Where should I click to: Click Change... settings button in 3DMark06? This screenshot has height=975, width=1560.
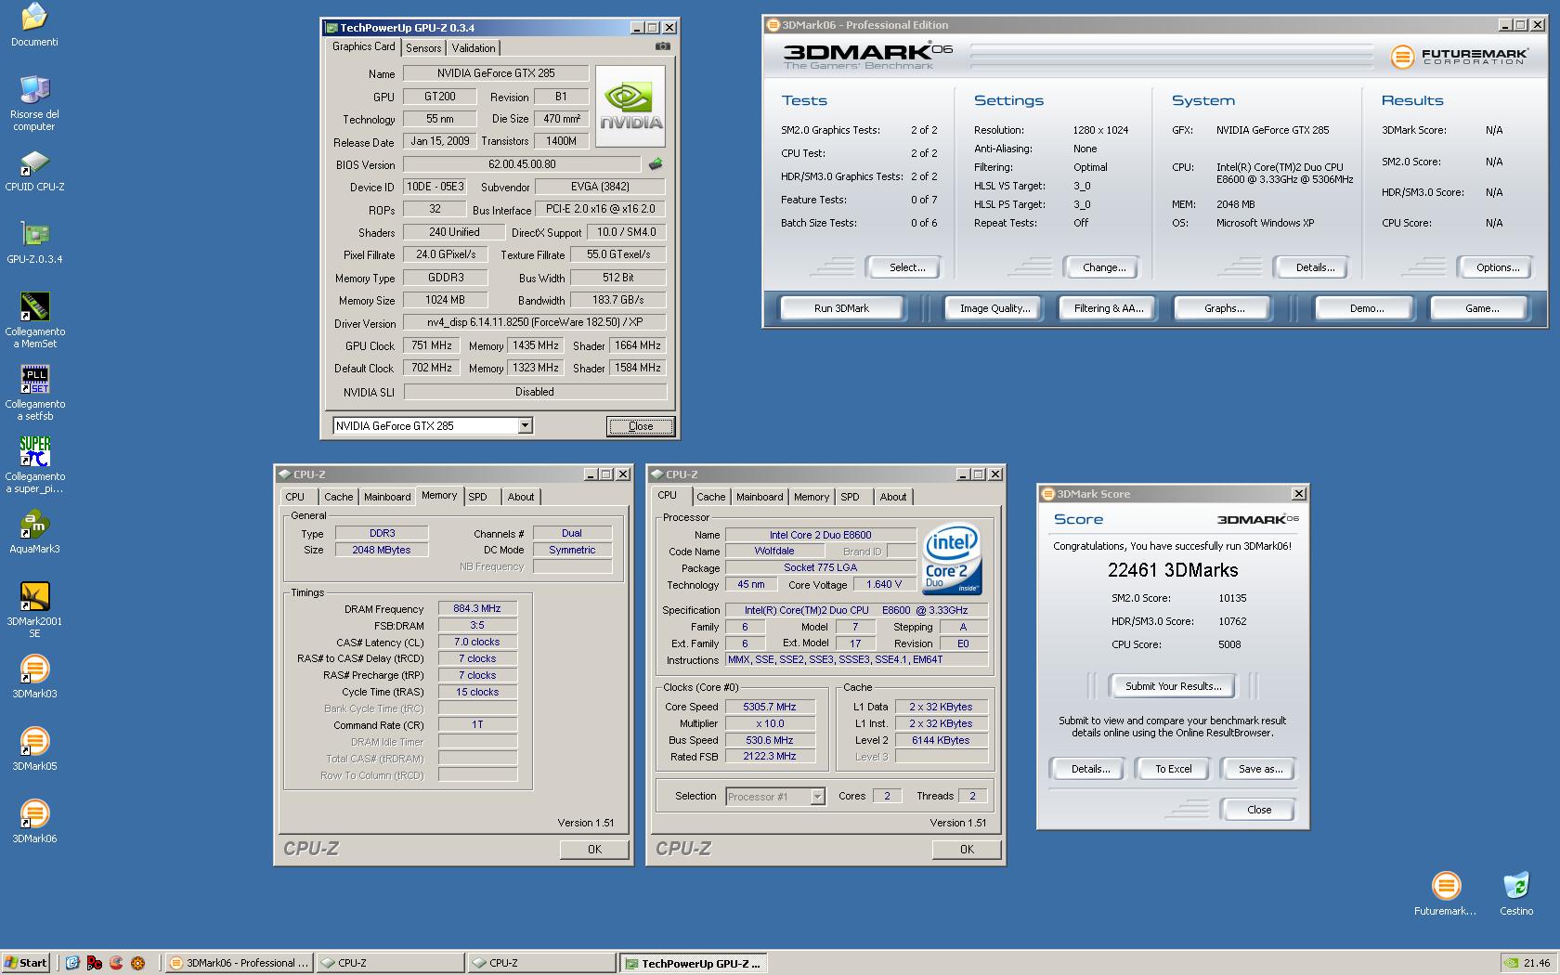pos(1104,267)
